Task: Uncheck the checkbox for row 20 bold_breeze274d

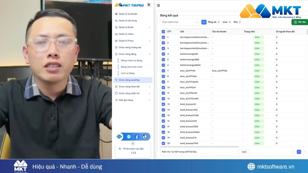Action: coord(163,143)
